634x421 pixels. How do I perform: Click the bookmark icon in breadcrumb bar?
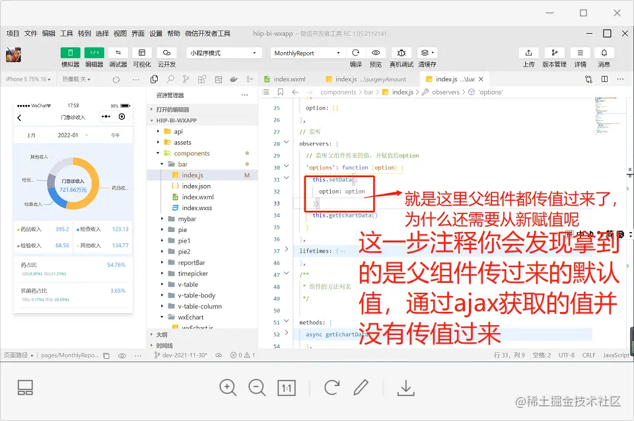tap(280, 92)
